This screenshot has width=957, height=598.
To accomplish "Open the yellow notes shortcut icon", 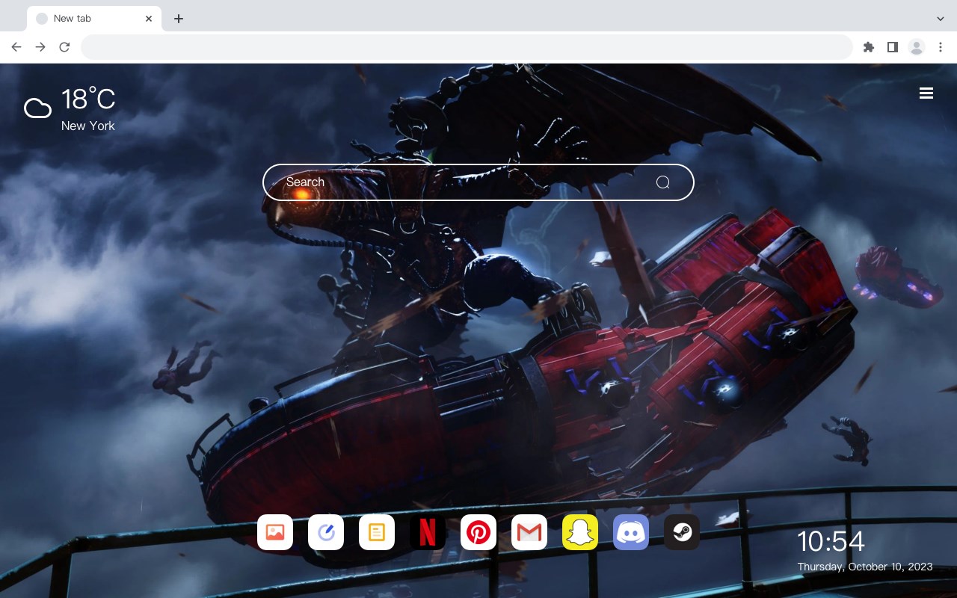I will (x=377, y=532).
